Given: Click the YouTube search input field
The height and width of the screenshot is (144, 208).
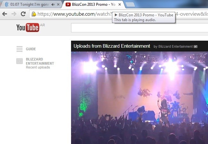Looking at the screenshot, I should click(x=140, y=28).
